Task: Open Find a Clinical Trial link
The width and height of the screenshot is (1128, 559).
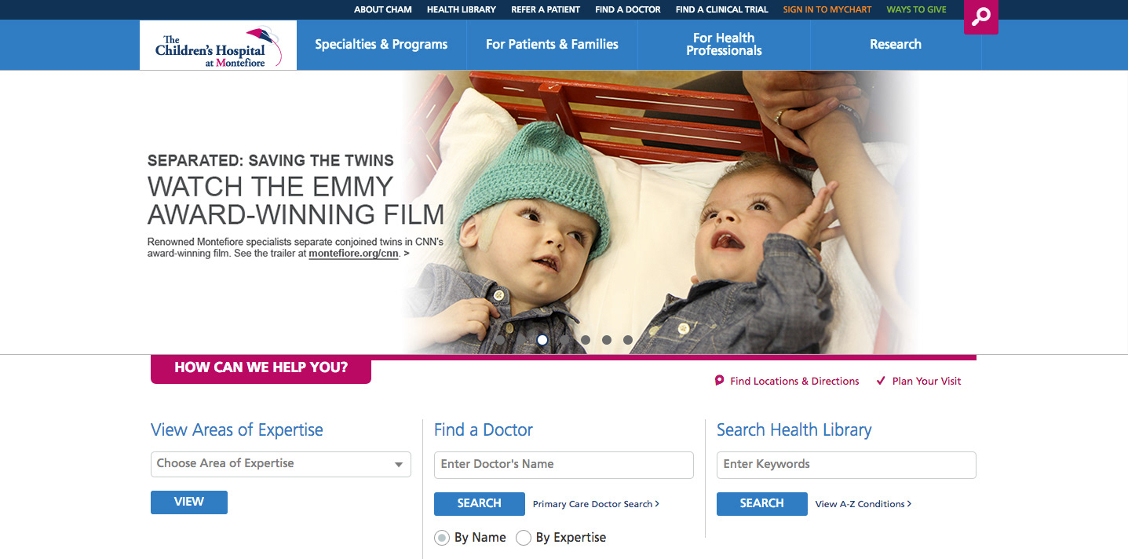Action: (x=722, y=9)
